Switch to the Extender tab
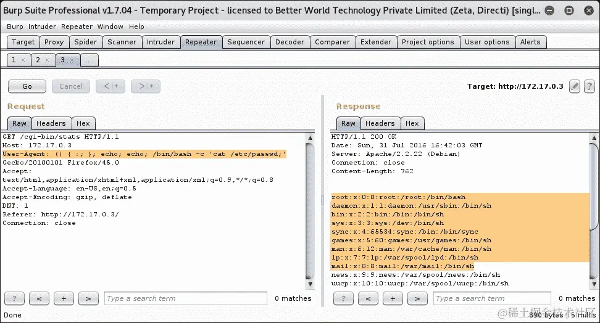600x323 pixels. 376,42
